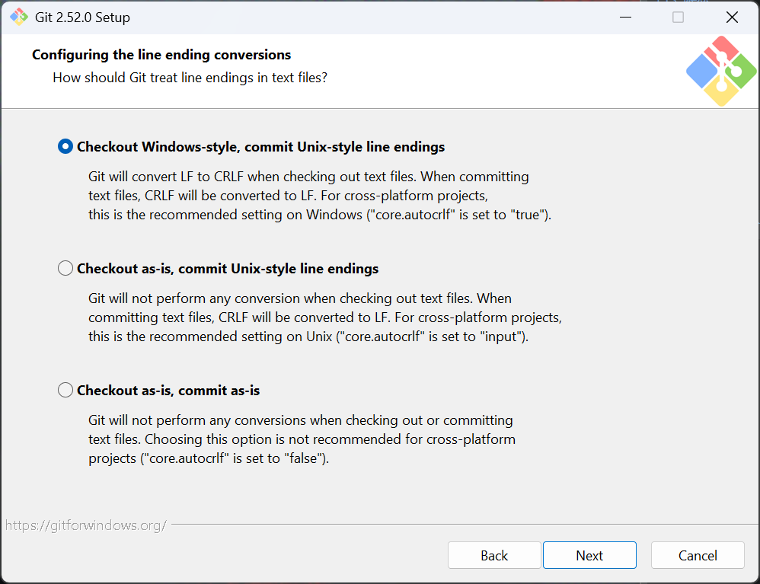Click the 'Checkout as-is, commit as-is' label text

(168, 391)
